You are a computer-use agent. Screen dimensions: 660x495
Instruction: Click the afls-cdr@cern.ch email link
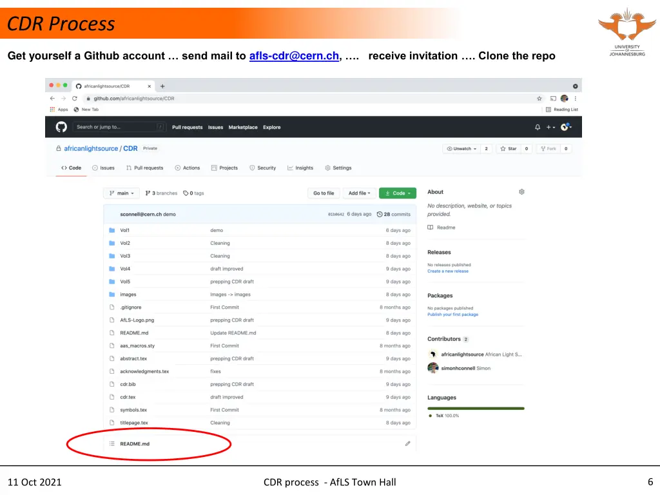tap(294, 56)
